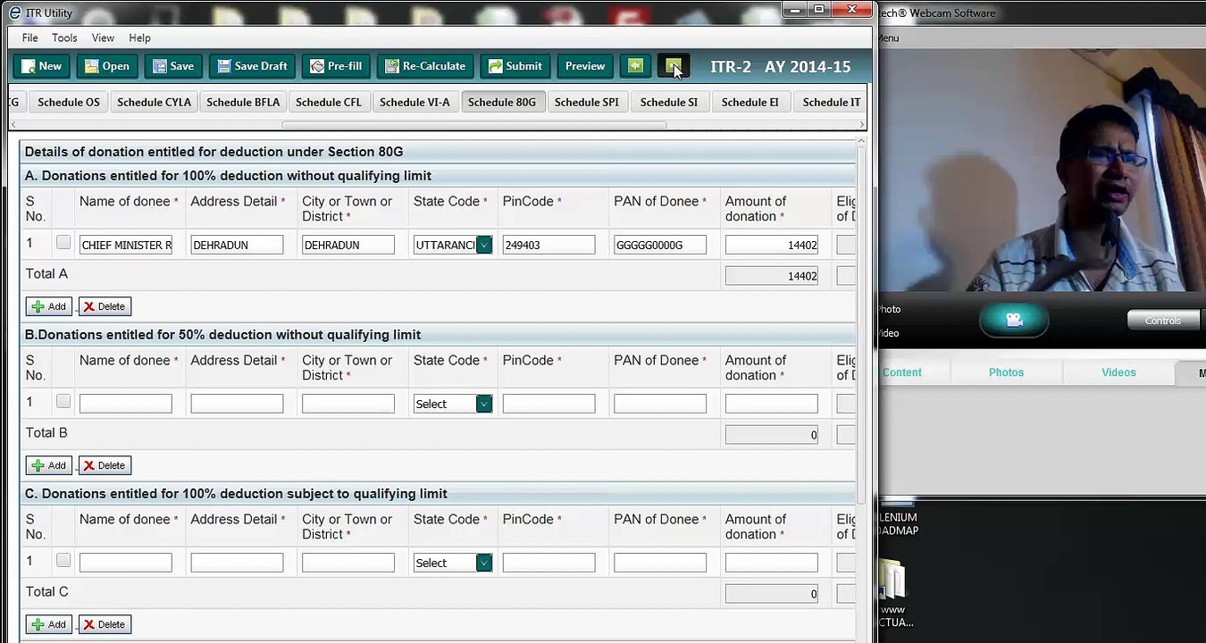Open State Code Select dropdown in section C

(x=484, y=563)
